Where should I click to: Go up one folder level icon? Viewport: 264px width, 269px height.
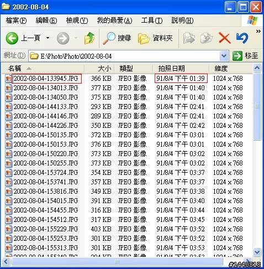tap(89, 38)
